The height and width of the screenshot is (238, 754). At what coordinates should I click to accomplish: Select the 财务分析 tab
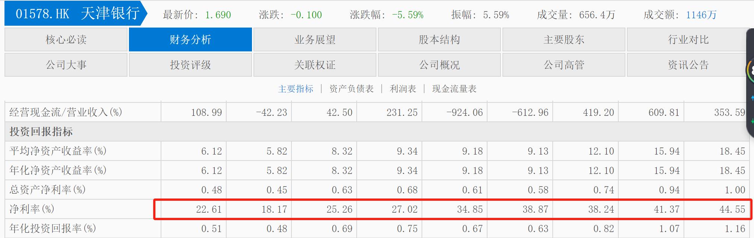click(x=190, y=39)
